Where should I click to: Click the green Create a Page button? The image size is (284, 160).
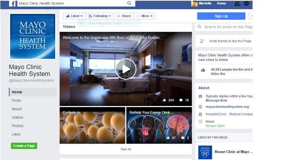coord(24,146)
